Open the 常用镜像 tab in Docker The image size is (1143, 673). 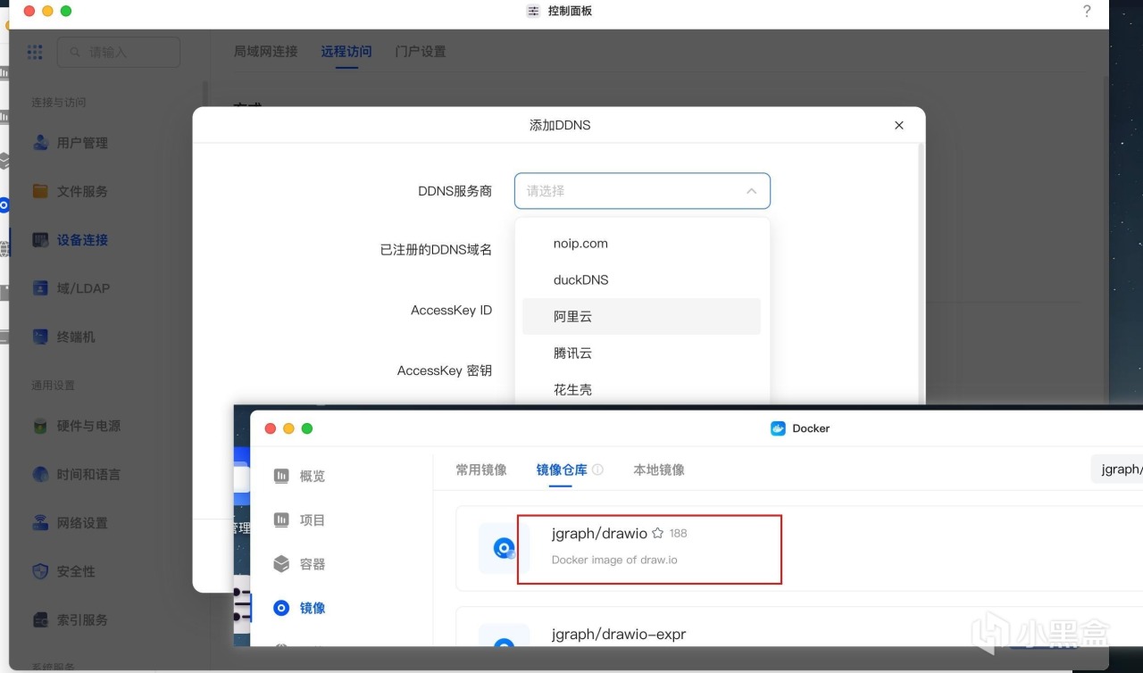(481, 469)
